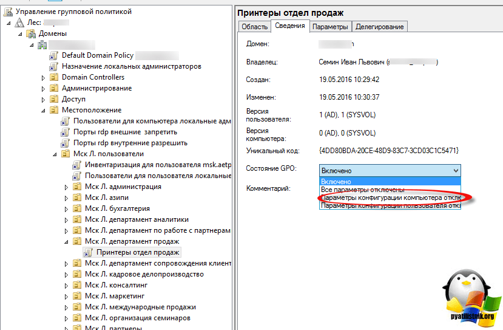Click the Порты rdp внешние запретить GPO icon
The width and height of the screenshot is (503, 330).
[x=66, y=132]
